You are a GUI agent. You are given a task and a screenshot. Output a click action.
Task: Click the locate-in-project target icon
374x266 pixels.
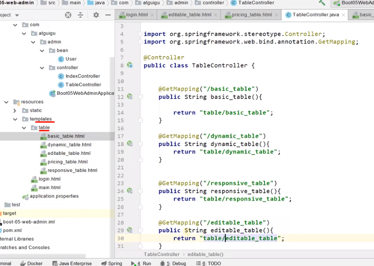[x=68, y=15]
